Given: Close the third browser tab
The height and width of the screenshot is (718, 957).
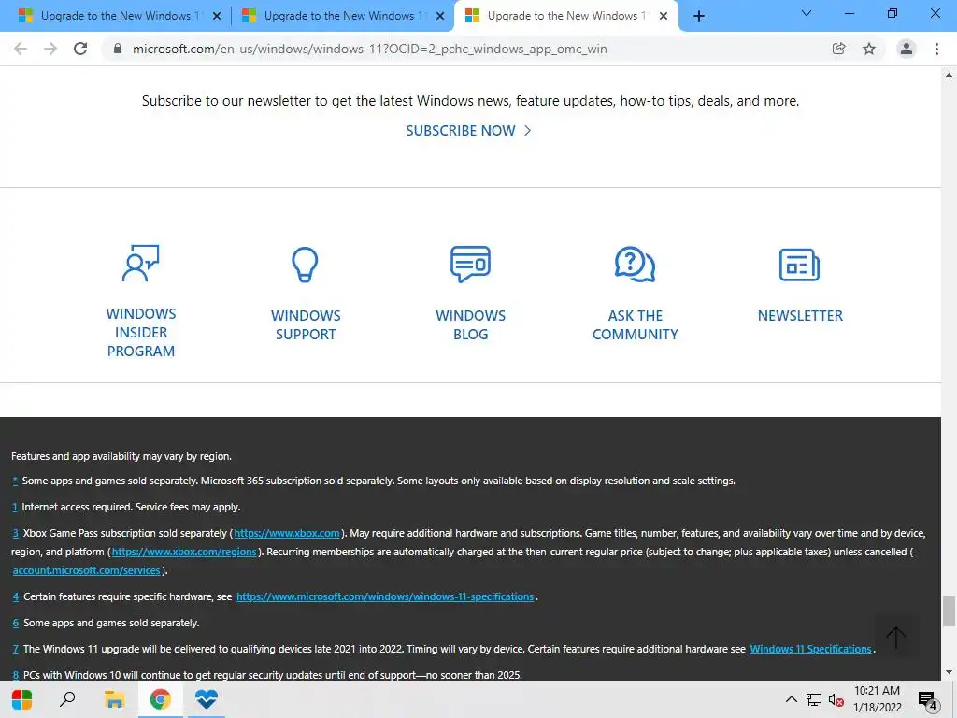Looking at the screenshot, I should tap(663, 16).
